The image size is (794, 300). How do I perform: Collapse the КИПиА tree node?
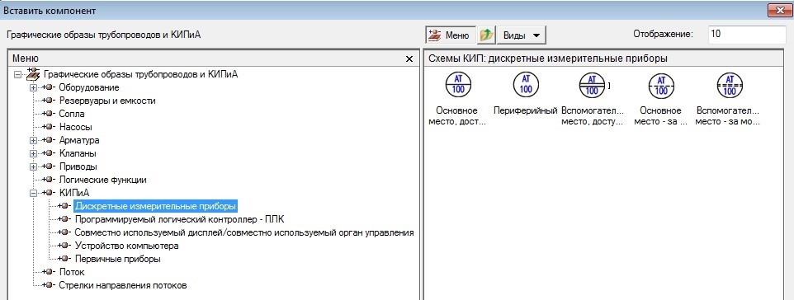tap(34, 193)
